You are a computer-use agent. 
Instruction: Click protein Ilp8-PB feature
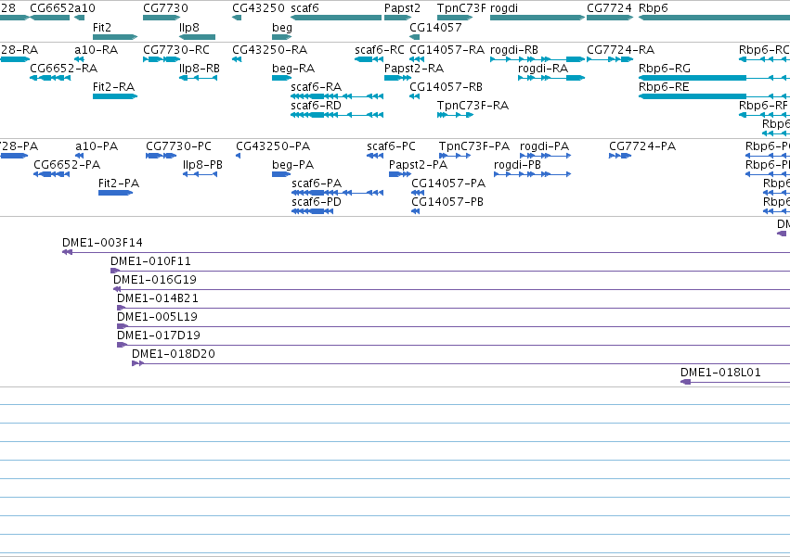pyautogui.click(x=200, y=174)
